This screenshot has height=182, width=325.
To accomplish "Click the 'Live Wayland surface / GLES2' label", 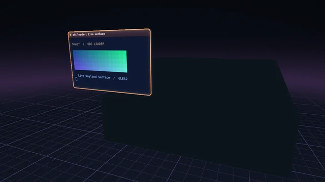I will click(103, 77).
